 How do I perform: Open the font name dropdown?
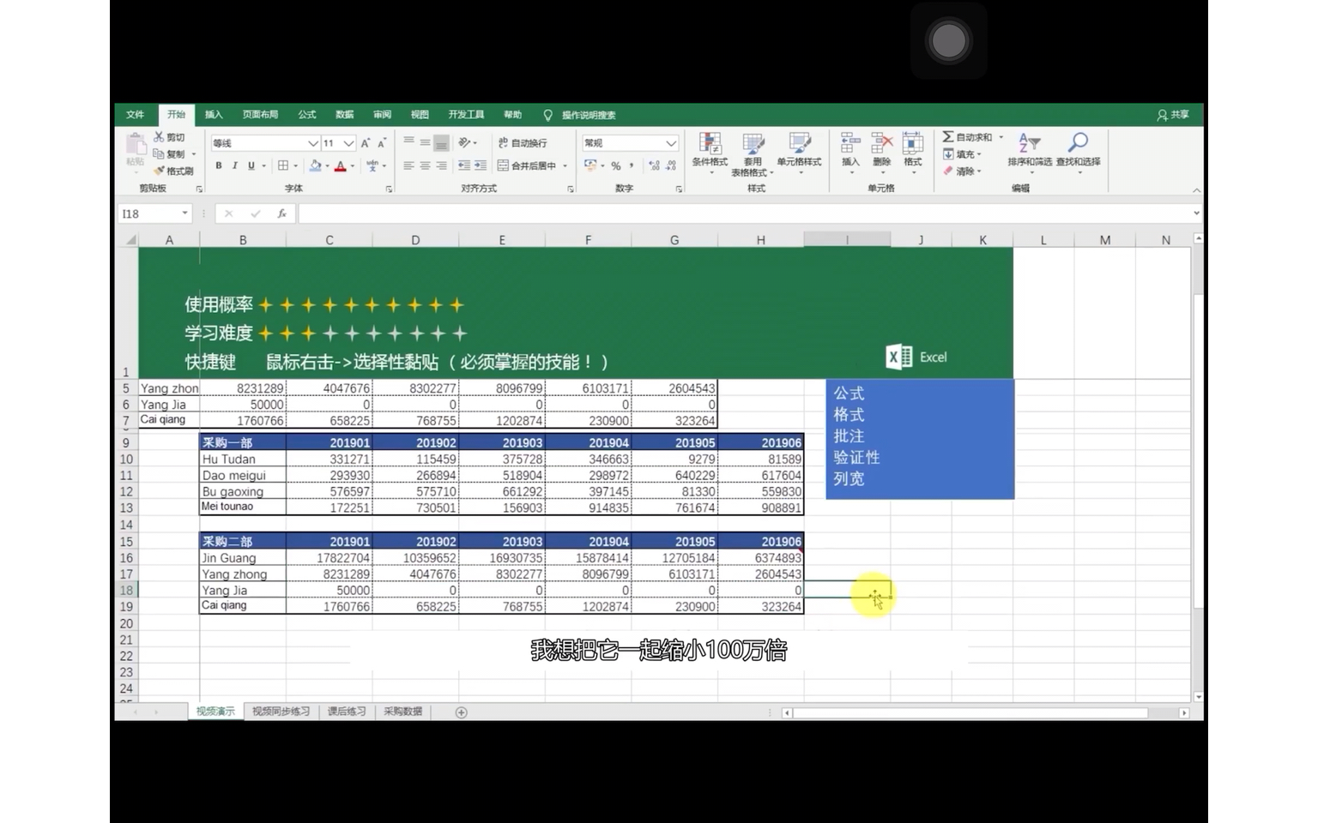click(314, 142)
